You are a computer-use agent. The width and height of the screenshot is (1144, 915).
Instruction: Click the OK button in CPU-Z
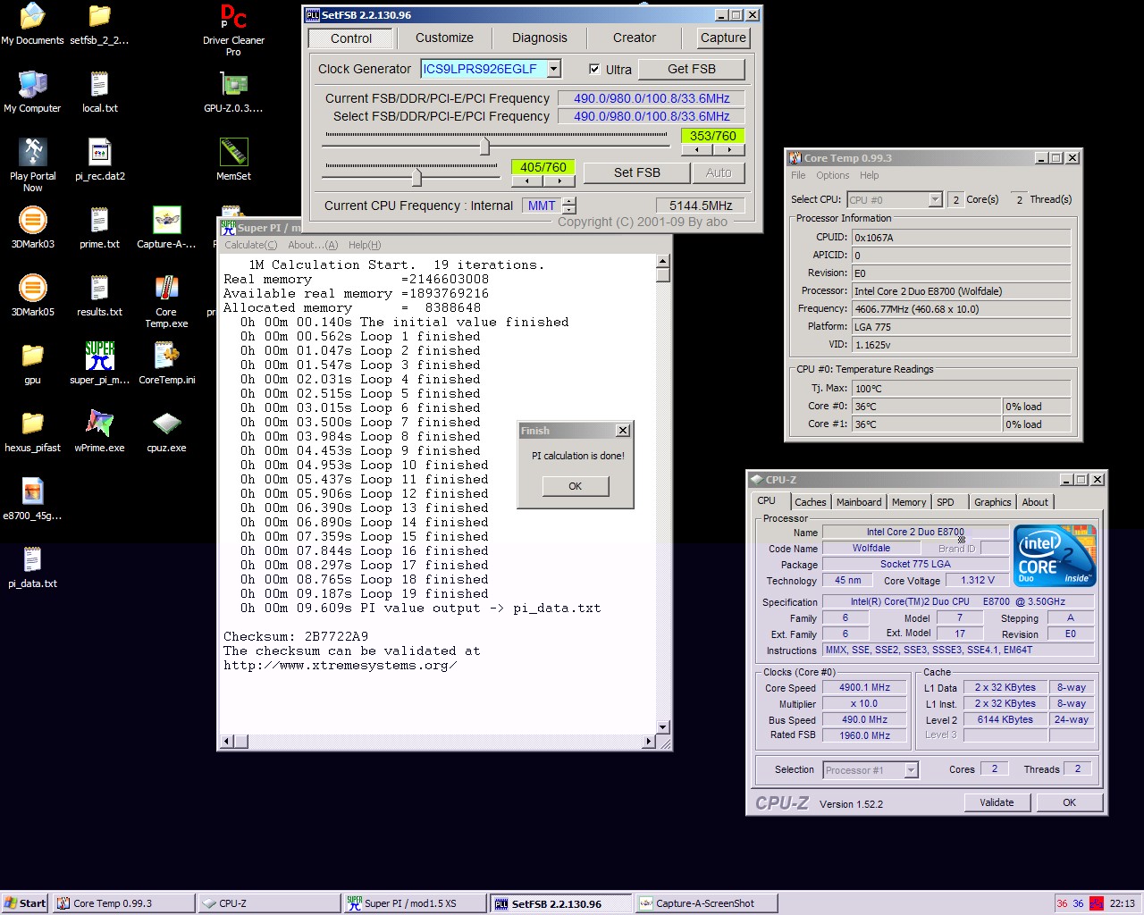click(1069, 802)
